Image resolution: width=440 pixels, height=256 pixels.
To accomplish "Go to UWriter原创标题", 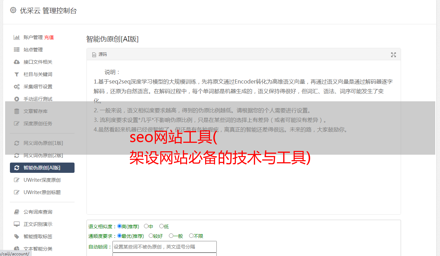I will (42, 192).
